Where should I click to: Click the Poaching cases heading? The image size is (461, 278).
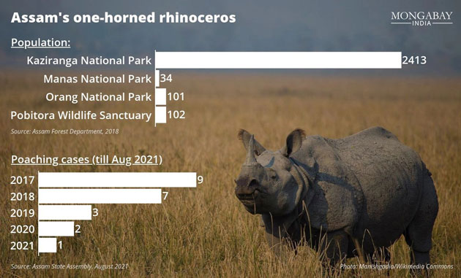click(x=86, y=160)
